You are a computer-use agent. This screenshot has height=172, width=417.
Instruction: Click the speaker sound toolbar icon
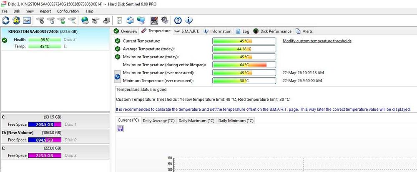click(x=165, y=20)
